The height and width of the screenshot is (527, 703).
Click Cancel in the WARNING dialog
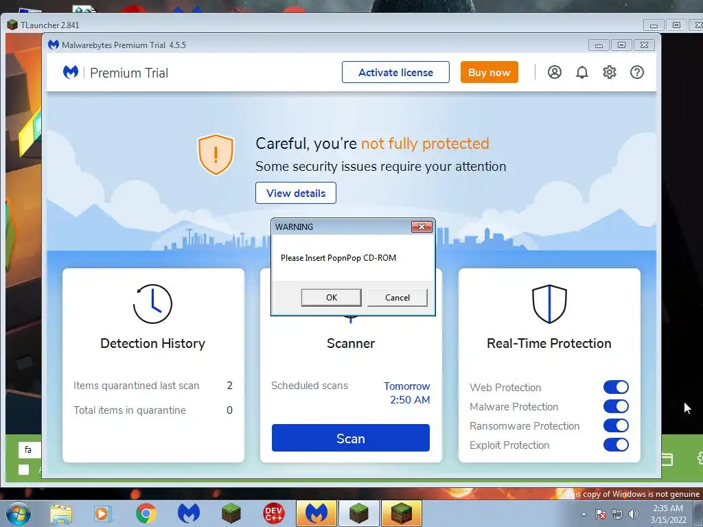[397, 298]
